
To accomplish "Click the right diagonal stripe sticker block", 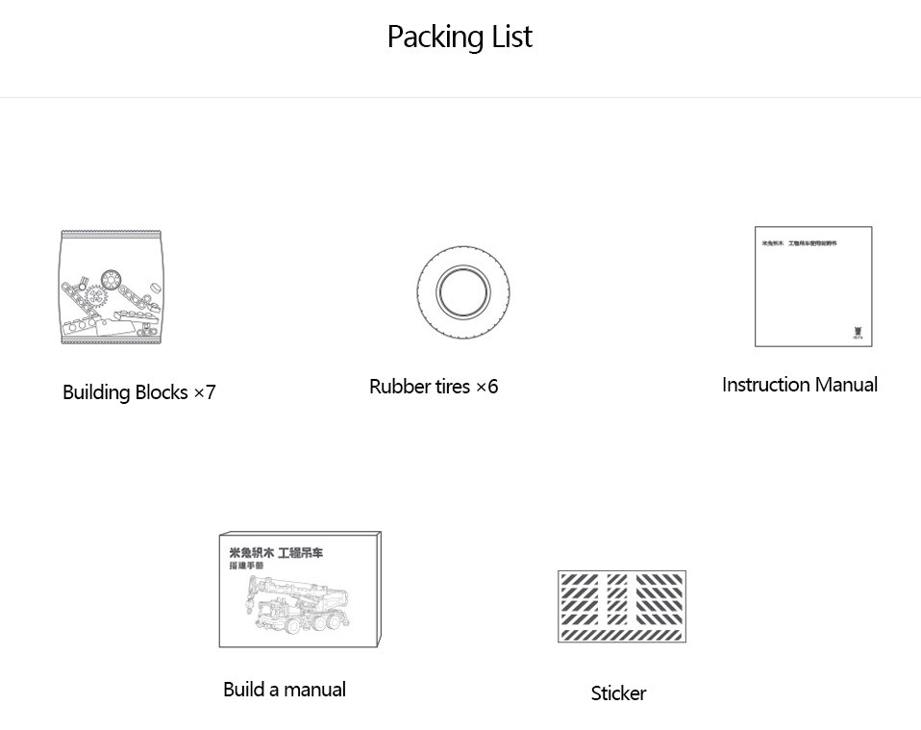I will (x=660, y=599).
